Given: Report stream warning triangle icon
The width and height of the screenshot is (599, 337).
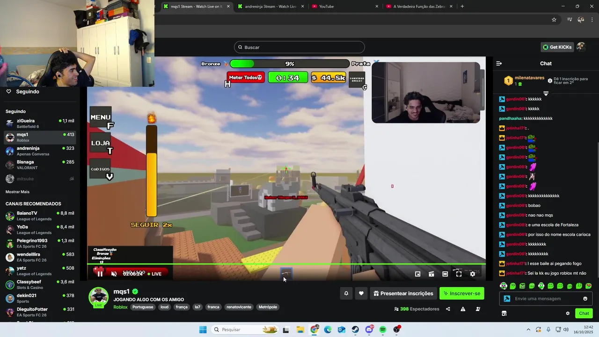Looking at the screenshot, I should [463, 309].
